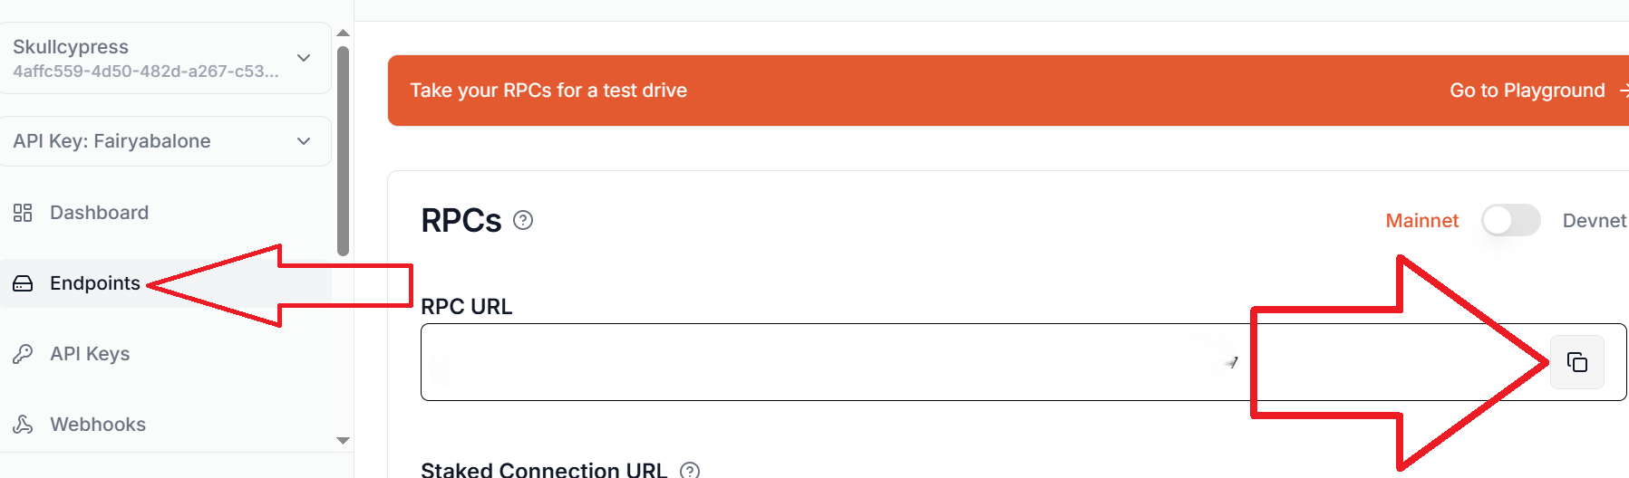Click the Endpoints drive icon
Viewport: 1629px width, 478px height.
23,283
